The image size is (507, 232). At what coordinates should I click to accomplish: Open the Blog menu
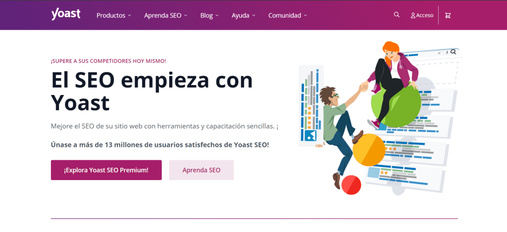point(209,15)
